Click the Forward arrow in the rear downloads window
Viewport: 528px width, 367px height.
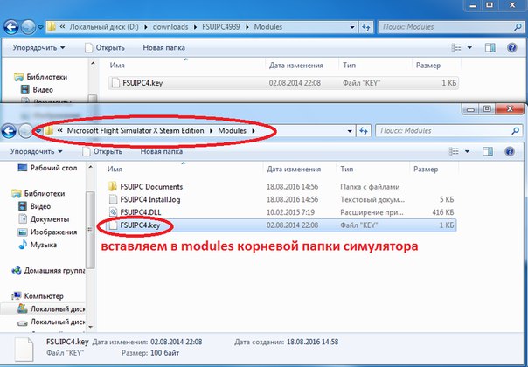tap(28, 27)
